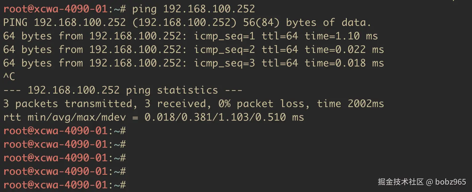Image resolution: width=472 pixels, height=192 pixels.
Task: Click the "time=1.10 ms" value
Action: (341, 36)
